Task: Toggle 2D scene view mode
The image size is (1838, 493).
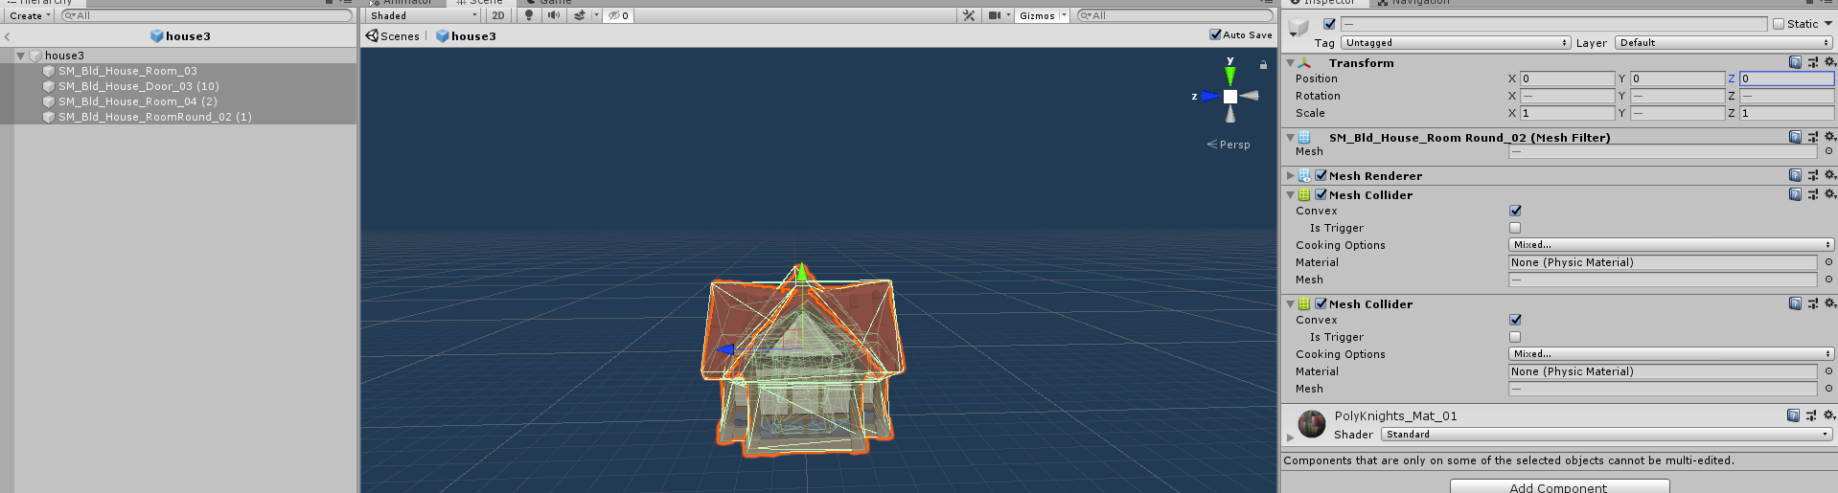Action: 498,15
